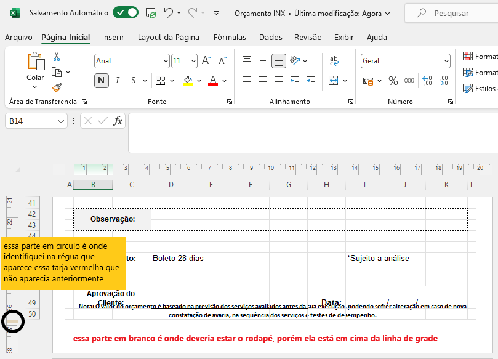Open Número group dialog launcher
The height and width of the screenshot is (359, 498).
[x=451, y=102]
